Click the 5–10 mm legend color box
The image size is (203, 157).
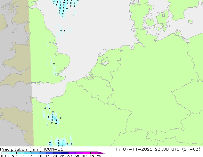(x=35, y=153)
